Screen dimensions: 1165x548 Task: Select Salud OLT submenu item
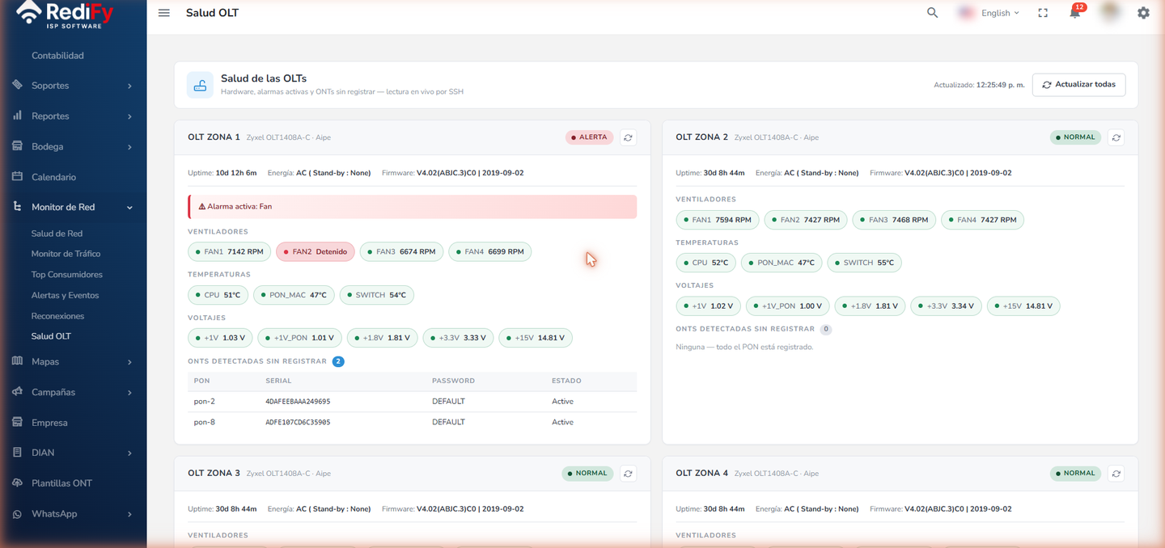pos(51,336)
